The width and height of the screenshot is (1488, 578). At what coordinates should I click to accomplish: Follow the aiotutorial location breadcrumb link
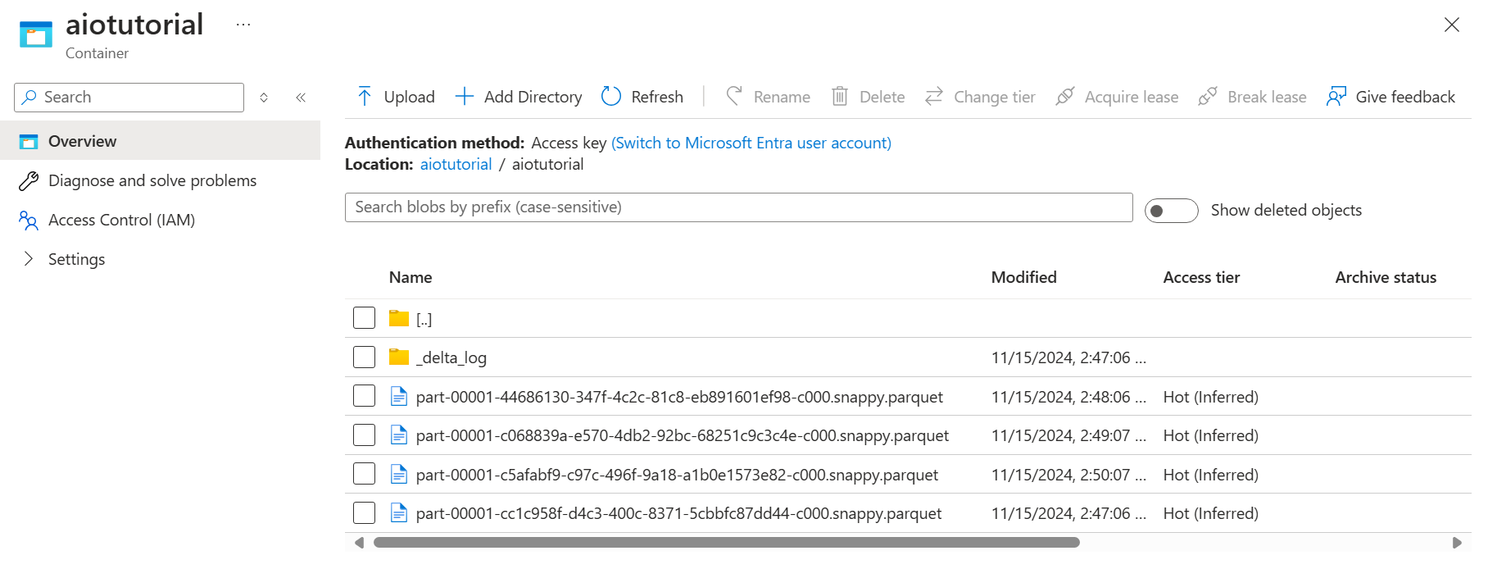[456, 164]
